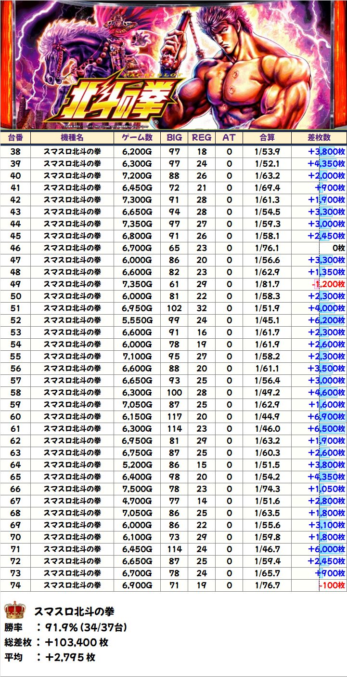The height and width of the screenshot is (677, 347).
Task: Click the red -1,200枚 value in row 49
Action: pyautogui.click(x=328, y=284)
